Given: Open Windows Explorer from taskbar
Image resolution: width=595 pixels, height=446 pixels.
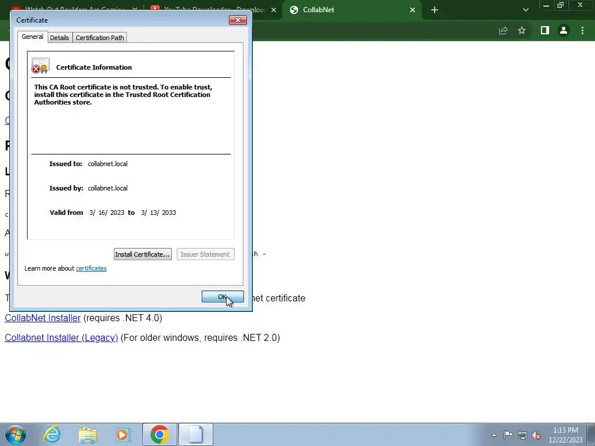Looking at the screenshot, I should point(88,434).
